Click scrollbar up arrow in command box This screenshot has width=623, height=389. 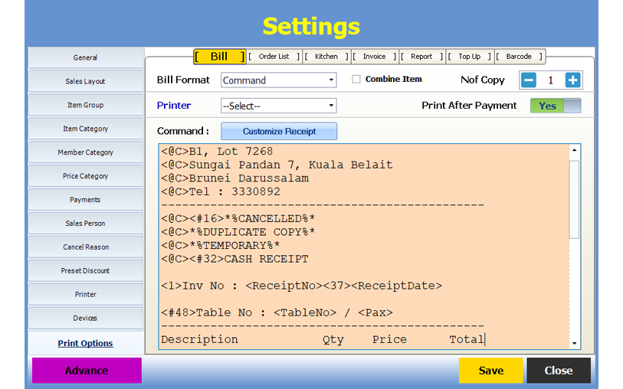[575, 150]
